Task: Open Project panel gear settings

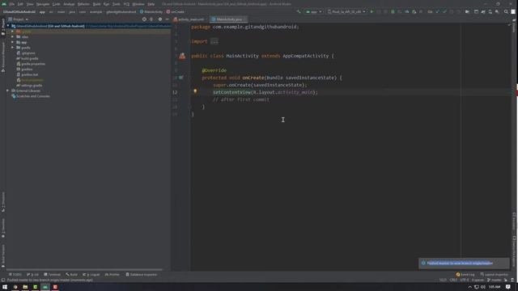Action: pyautogui.click(x=160, y=19)
